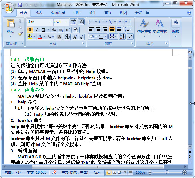Expand numbering list dropdown arrow
The width and height of the screenshot is (195, 178).
(106, 22)
